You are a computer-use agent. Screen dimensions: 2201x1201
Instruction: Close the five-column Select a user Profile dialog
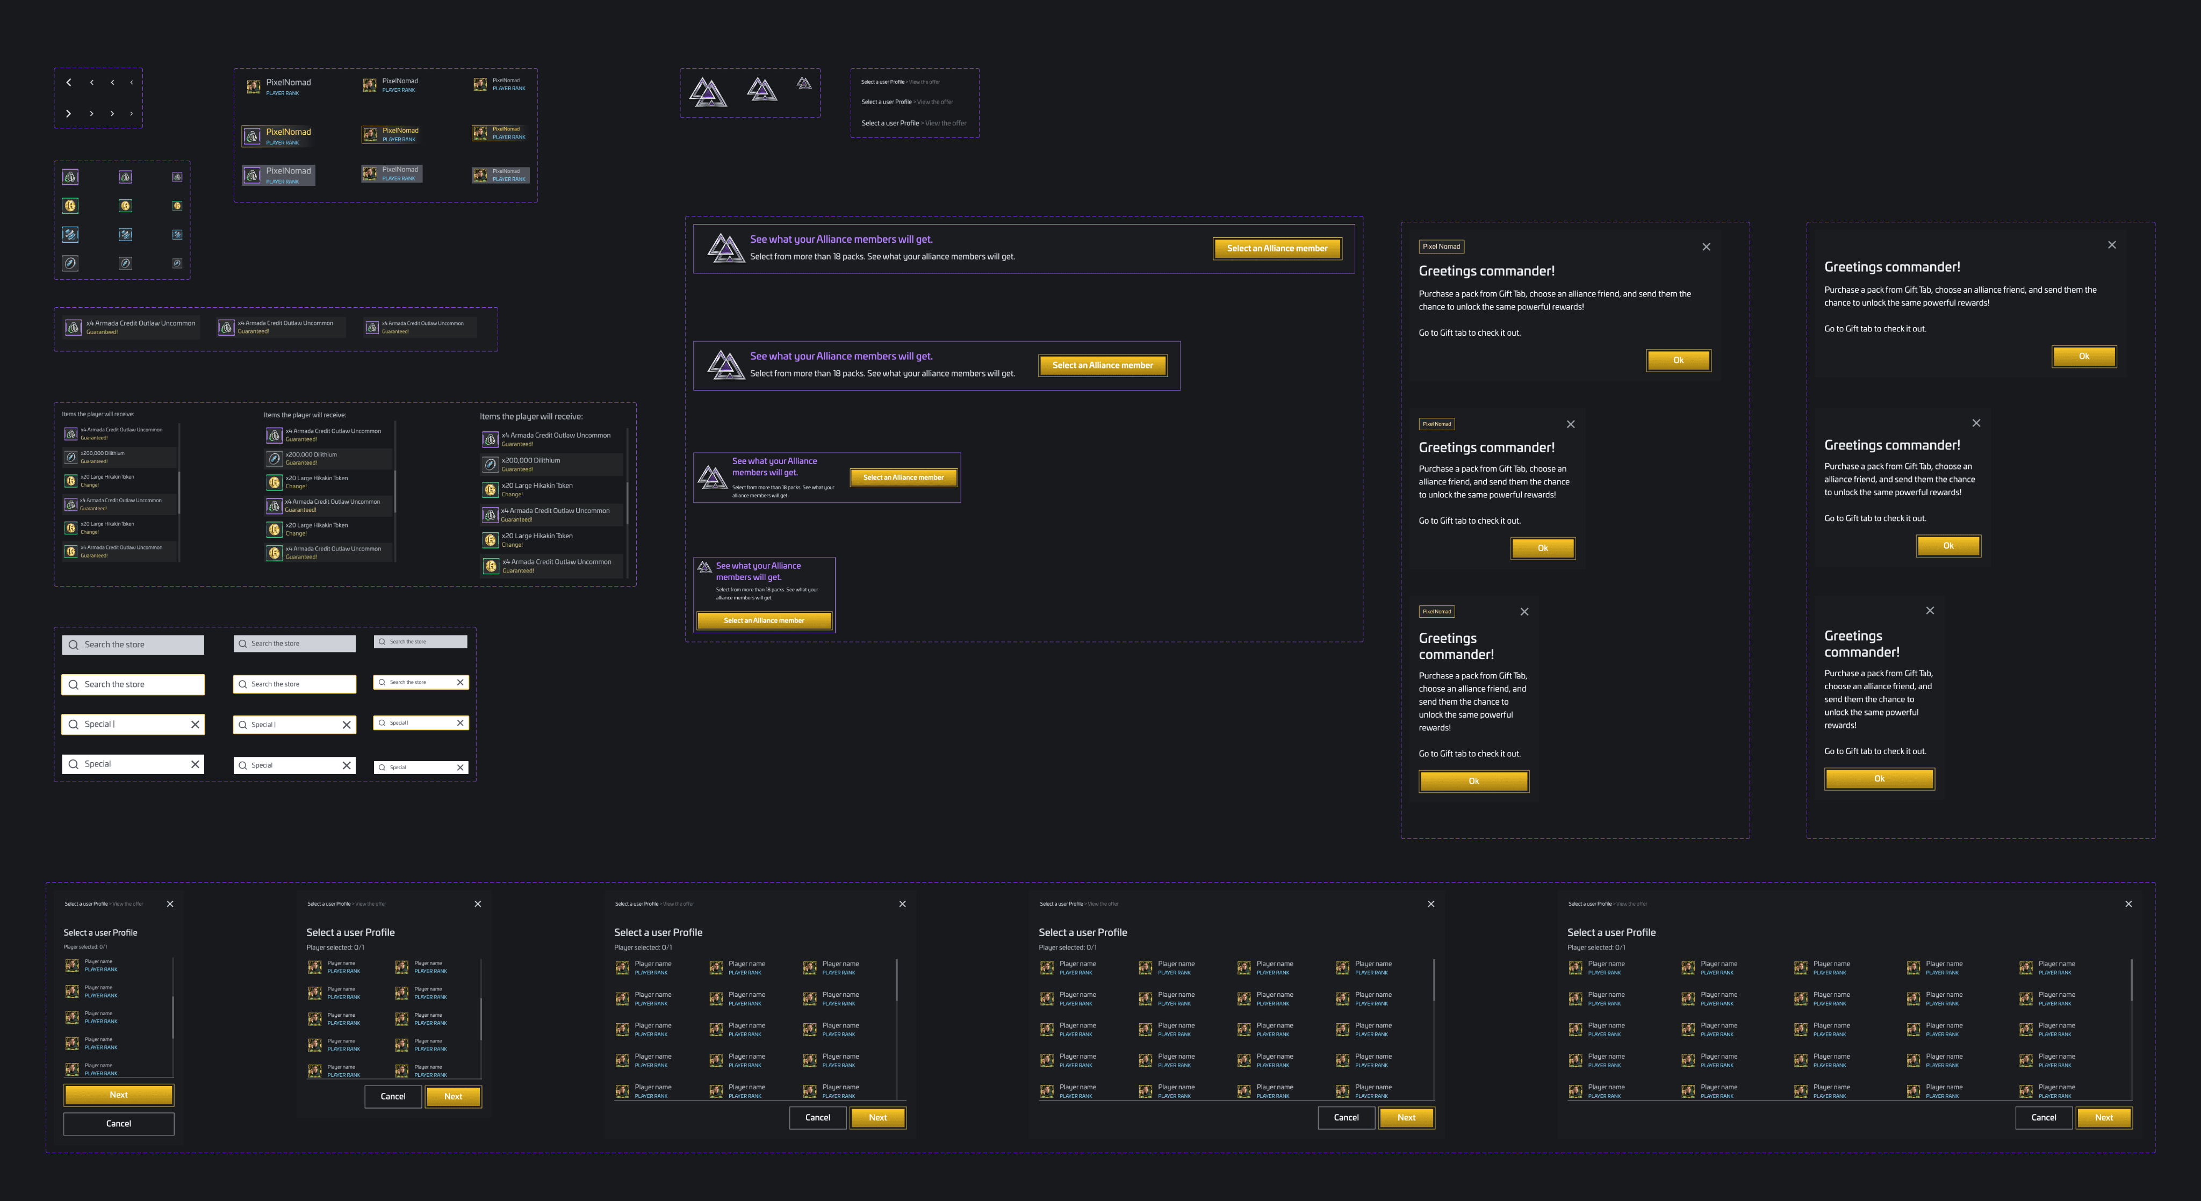2127,904
